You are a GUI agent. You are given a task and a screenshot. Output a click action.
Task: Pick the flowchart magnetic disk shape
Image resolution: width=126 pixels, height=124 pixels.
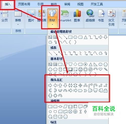(55, 117)
